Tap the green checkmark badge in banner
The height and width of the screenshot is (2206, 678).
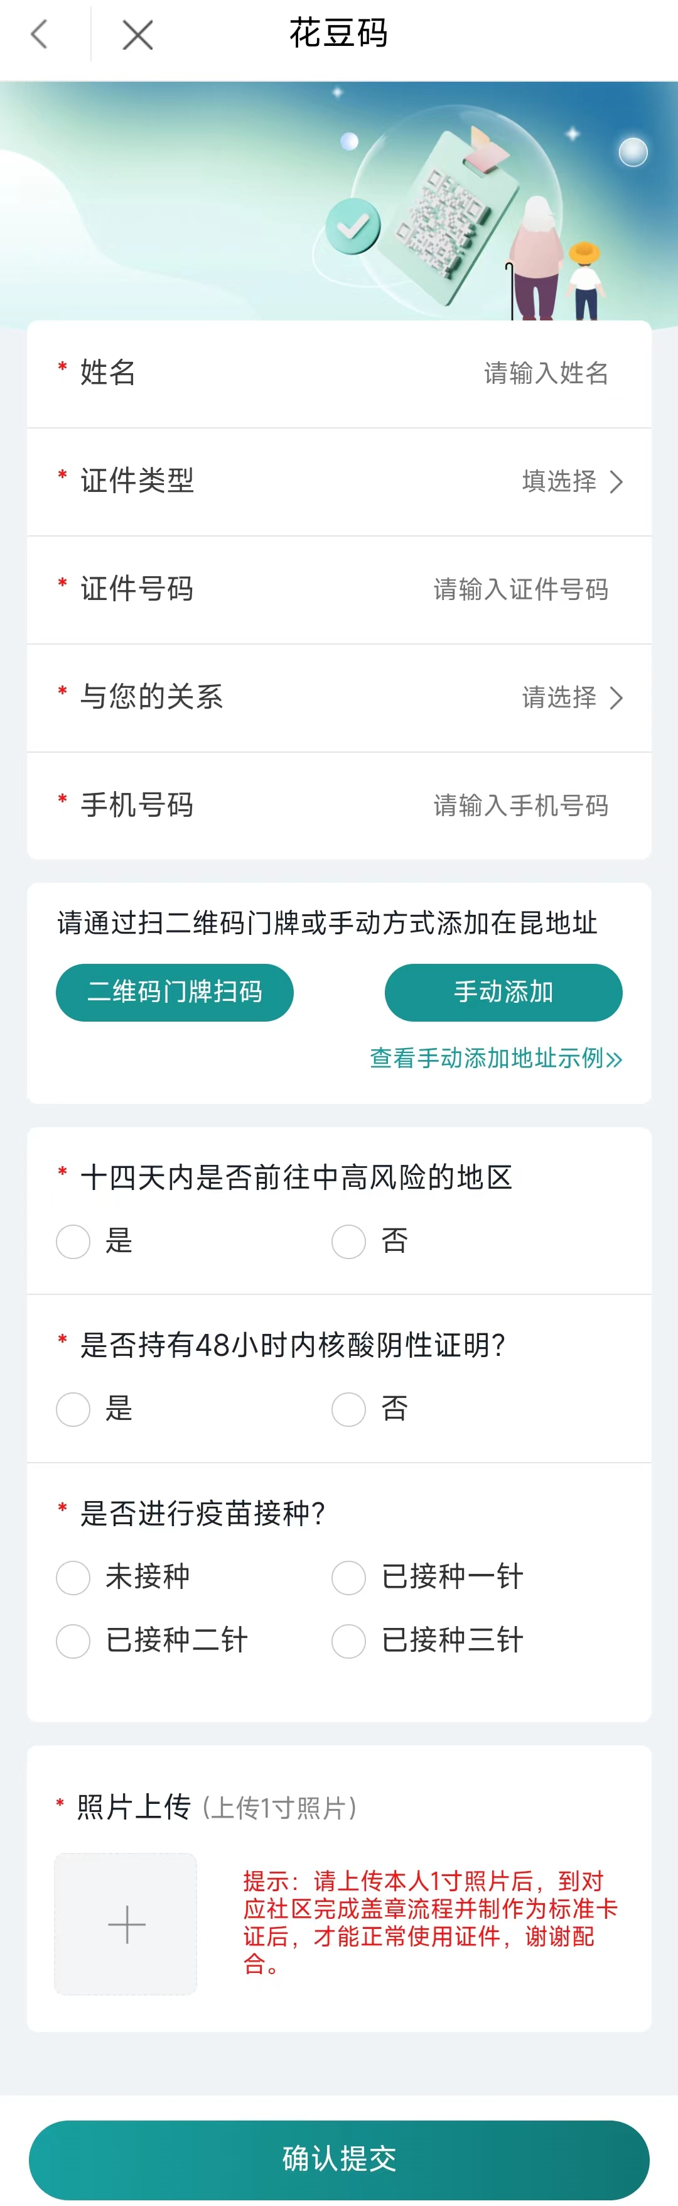click(353, 226)
